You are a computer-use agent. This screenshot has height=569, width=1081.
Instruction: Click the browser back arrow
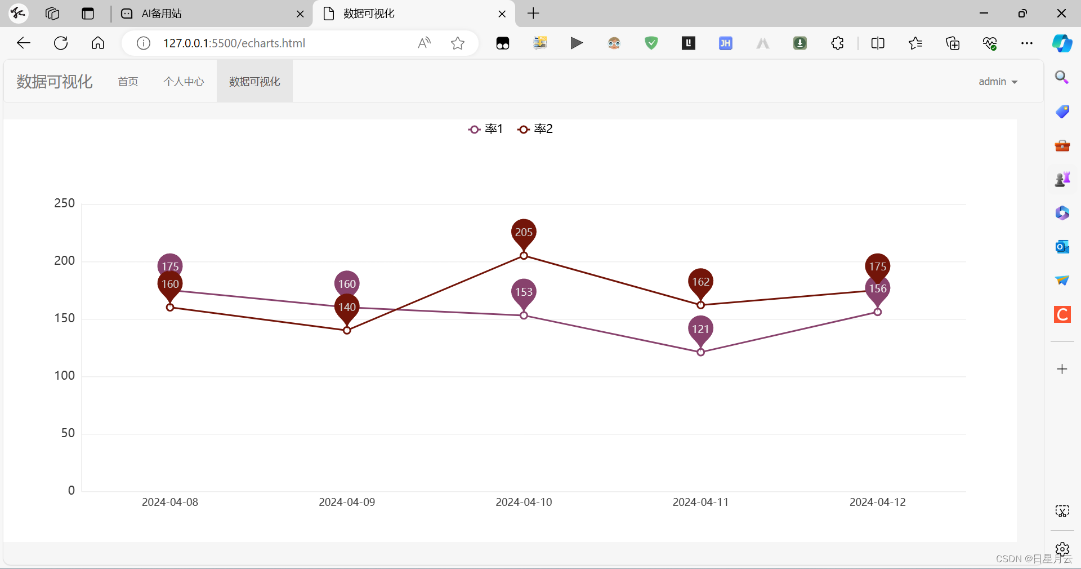click(x=24, y=43)
